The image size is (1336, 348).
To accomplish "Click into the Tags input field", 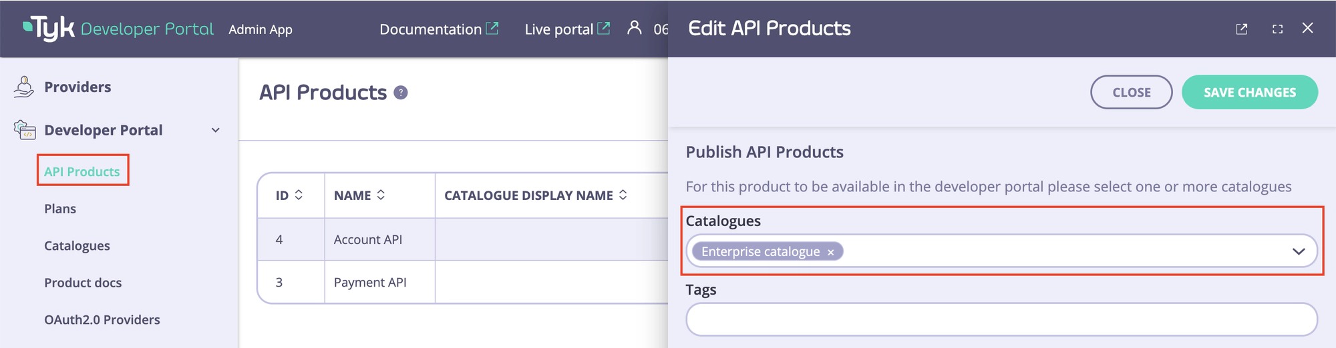I will point(1001,320).
